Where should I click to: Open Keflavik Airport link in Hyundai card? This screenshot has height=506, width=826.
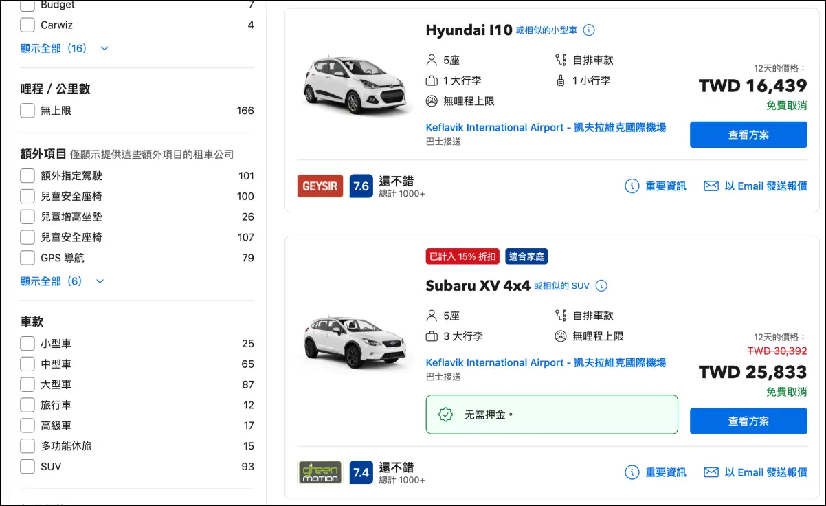[546, 127]
